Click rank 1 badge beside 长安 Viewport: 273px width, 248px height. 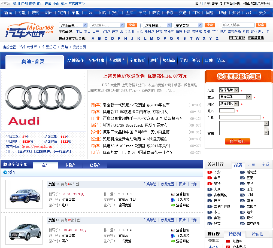(x=210, y=172)
